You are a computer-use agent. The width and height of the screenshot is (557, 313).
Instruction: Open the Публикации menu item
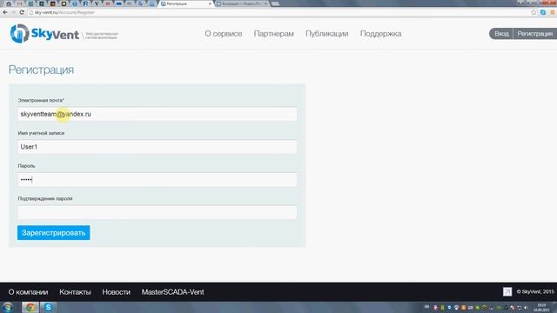[x=327, y=34]
